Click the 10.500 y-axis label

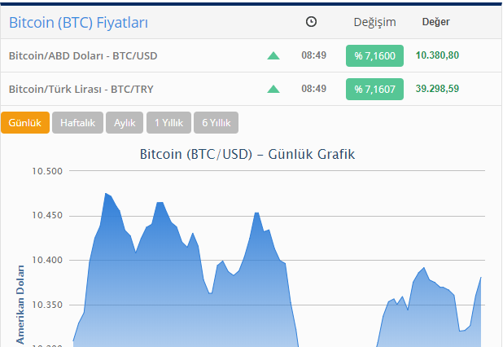47,171
